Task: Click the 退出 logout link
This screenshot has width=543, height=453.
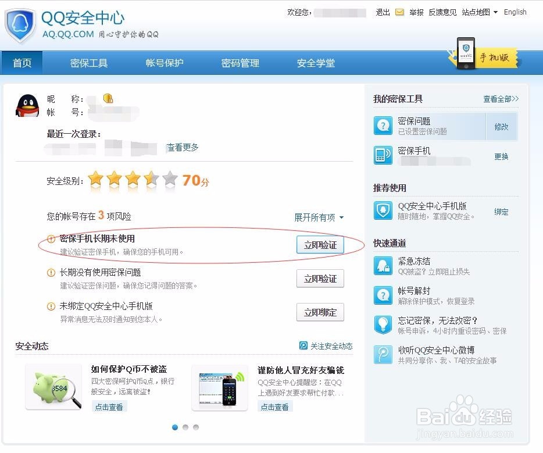Action: pos(383,12)
